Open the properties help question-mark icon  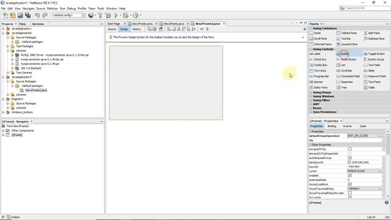click(x=387, y=202)
